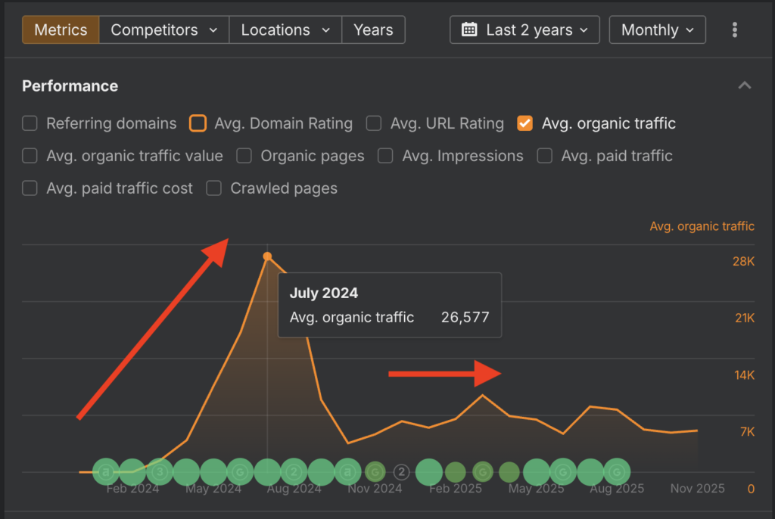The height and width of the screenshot is (519, 775).
Task: Select the Metrics tab
Action: click(x=61, y=30)
